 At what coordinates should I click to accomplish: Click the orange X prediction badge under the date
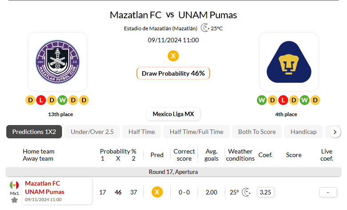pos(173,56)
